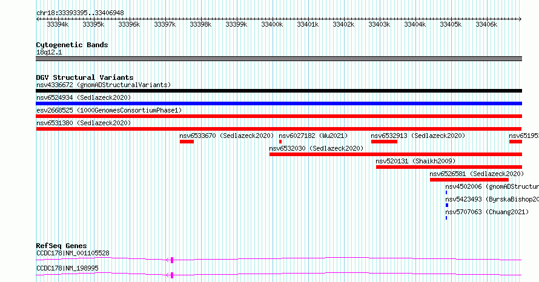Screen dimensions: 539x282
Task: Click the nsv4336672 gnomAD variant label
Action: [x=104, y=85]
